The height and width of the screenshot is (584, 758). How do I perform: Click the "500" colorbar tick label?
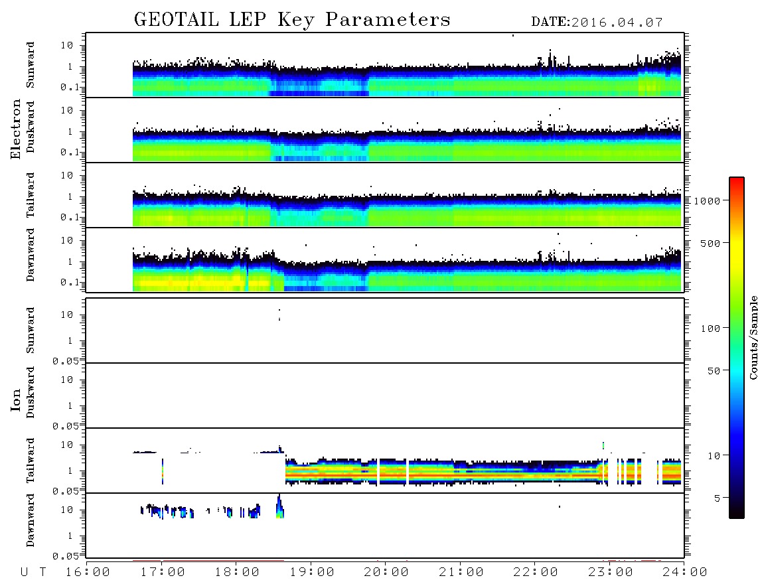(x=711, y=243)
